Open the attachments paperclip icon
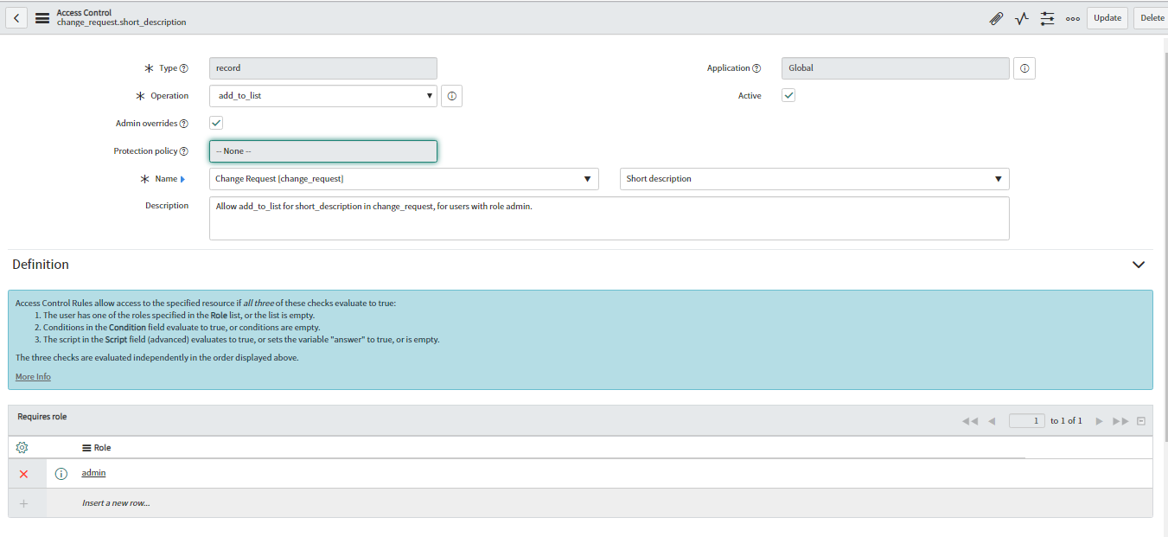This screenshot has height=537, width=1168. click(x=996, y=17)
